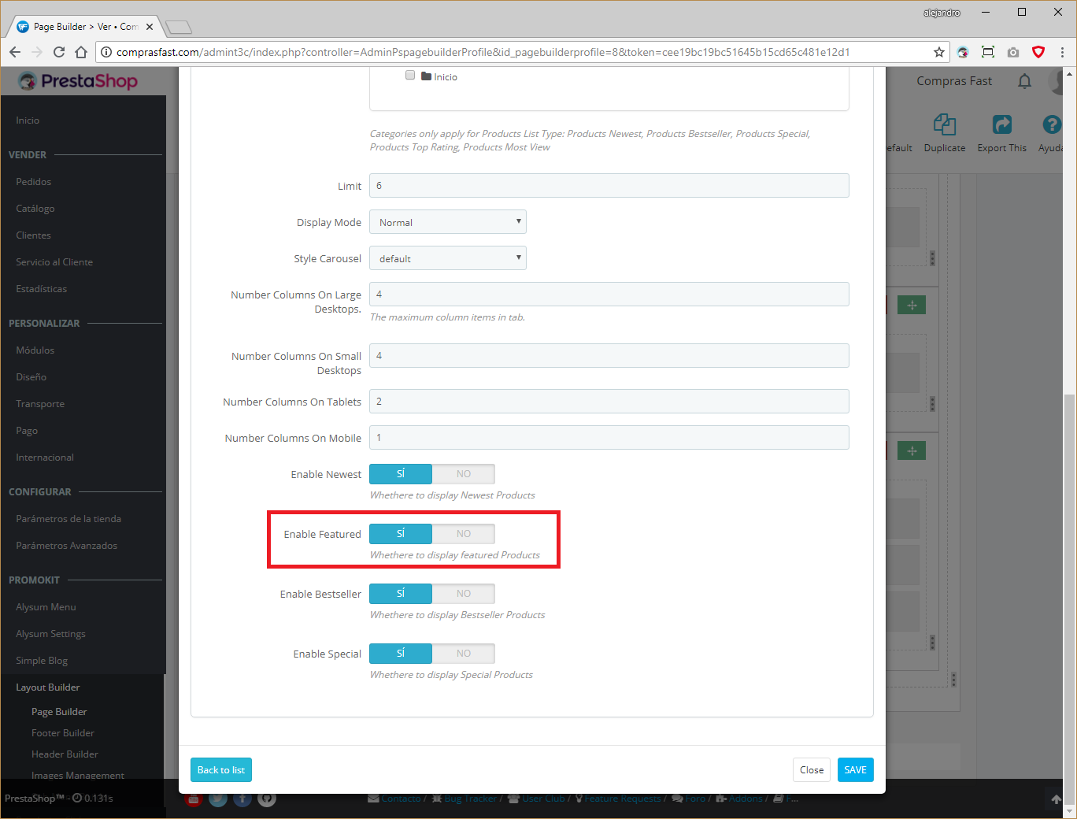Open Parámetros Avanzados in the sidebar
This screenshot has width=1077, height=819.
click(67, 546)
